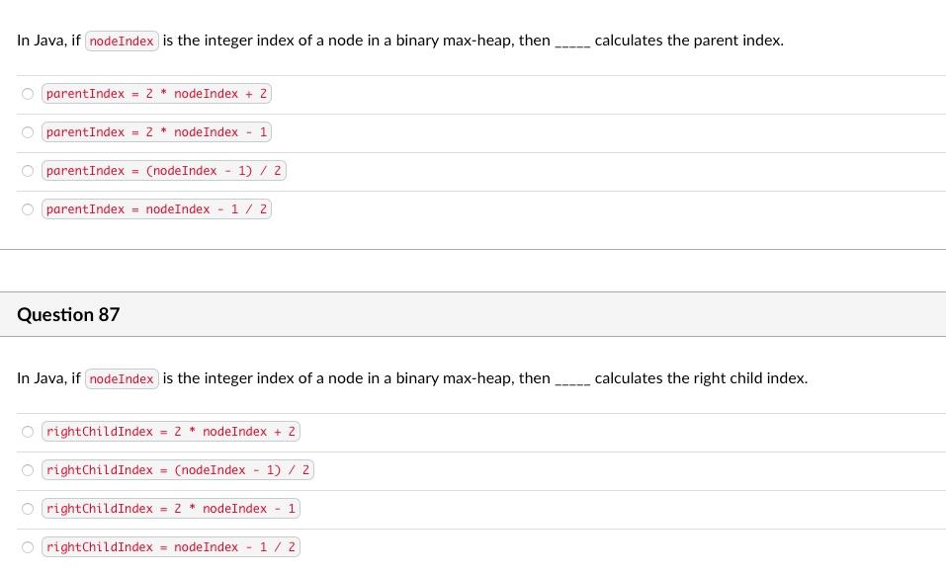Click answer text parentIndex = nodeIndex - 1 / 2
Screen dimensions: 946x575
pyautogui.click(x=156, y=209)
